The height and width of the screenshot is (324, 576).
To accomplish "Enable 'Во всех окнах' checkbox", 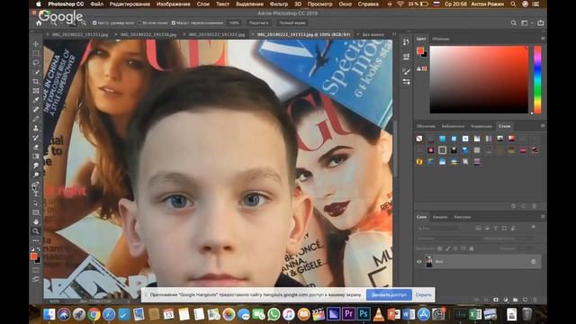I will [139, 22].
